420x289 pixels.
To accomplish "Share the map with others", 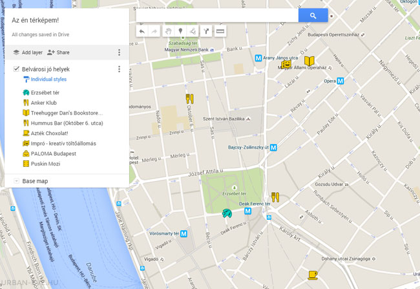I will point(58,52).
